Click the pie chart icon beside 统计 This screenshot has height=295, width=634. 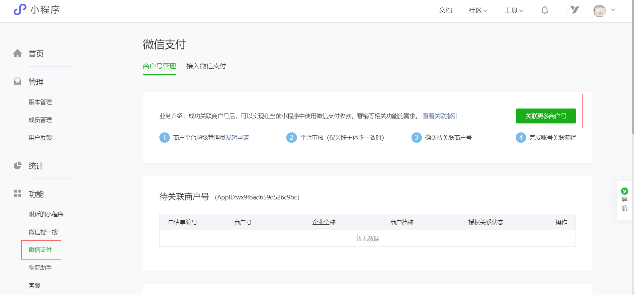[18, 165]
